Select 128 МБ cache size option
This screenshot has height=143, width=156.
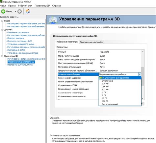[x=120, y=84]
